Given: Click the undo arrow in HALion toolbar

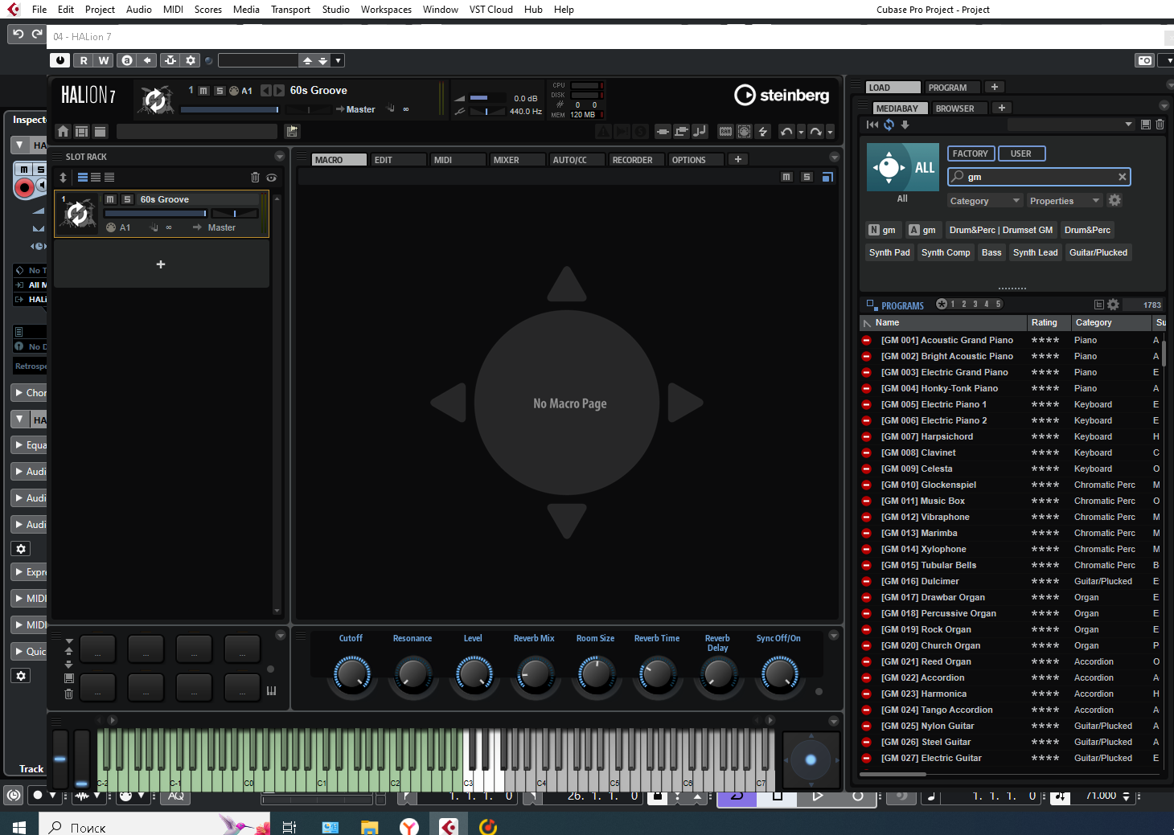Looking at the screenshot, I should pos(786,131).
